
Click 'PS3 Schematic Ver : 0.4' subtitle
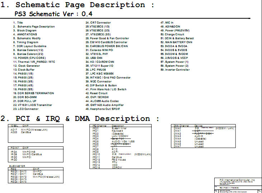click(x=53, y=14)
